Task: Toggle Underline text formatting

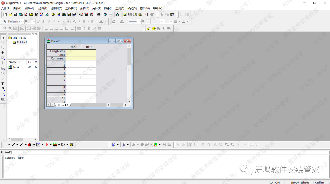Action: tap(49, 21)
